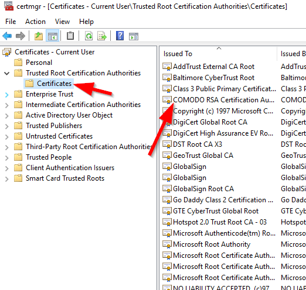This screenshot has width=306, height=290.
Task: Select Copyright (c) 1997 Microsoft C... row
Action: tap(223, 111)
